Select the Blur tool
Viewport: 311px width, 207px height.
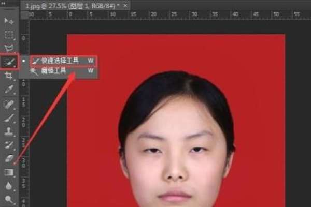pos(9,186)
